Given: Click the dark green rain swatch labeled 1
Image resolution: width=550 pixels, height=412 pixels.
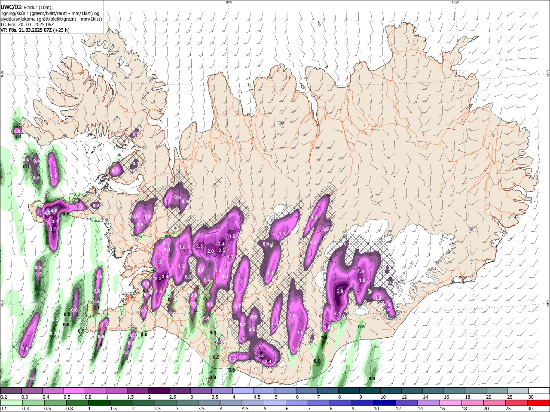Looking at the screenshot, I should click(99, 403).
